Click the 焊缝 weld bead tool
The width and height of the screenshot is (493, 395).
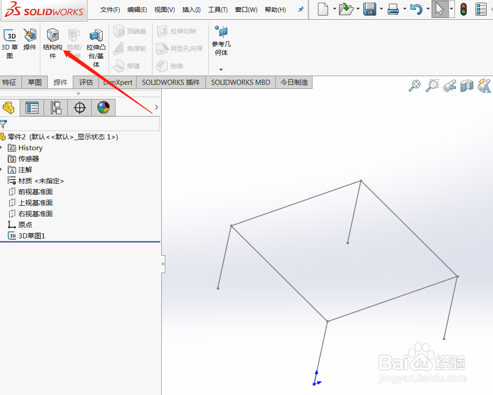[126, 66]
